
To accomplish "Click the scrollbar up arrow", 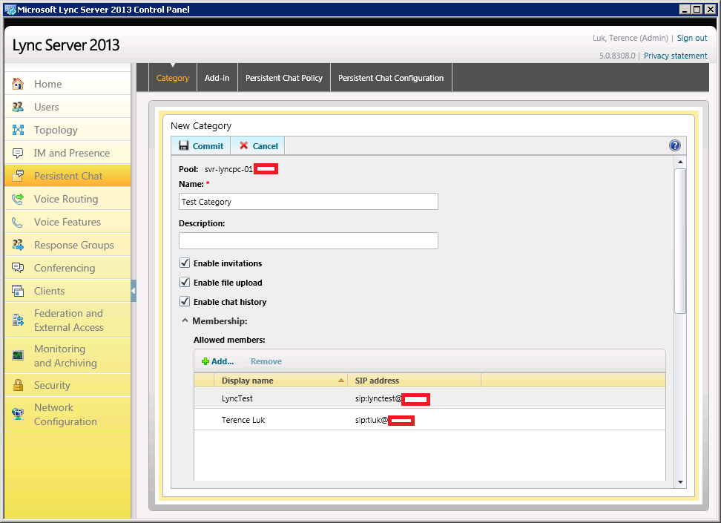I will (x=680, y=162).
